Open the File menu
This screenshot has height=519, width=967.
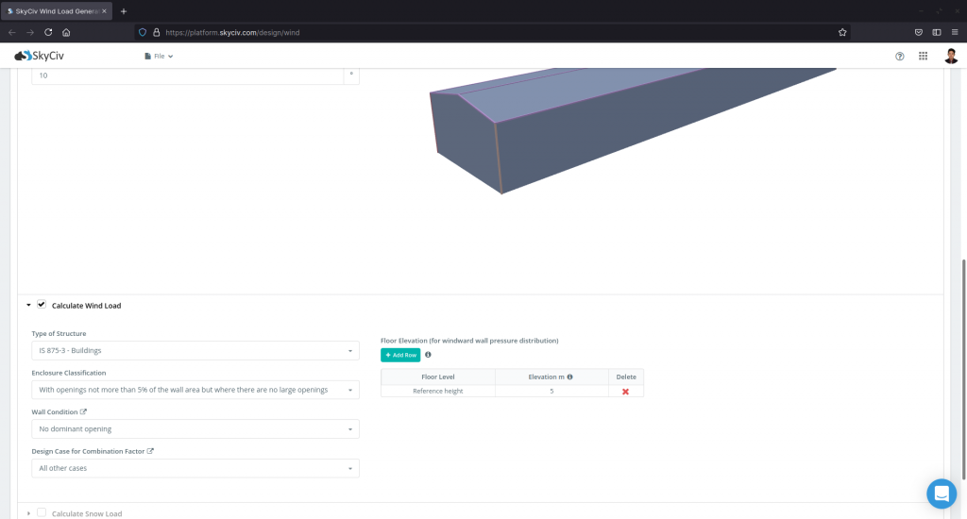click(x=159, y=56)
